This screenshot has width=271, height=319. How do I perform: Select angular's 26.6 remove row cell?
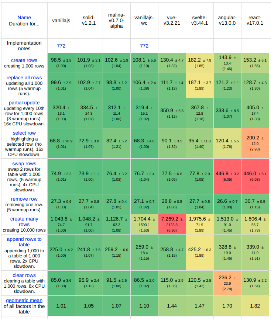pyautogui.click(x=227, y=204)
